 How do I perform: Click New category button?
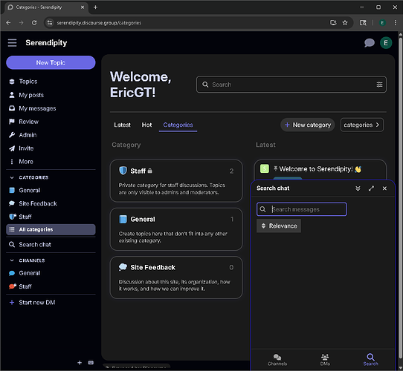(307, 125)
